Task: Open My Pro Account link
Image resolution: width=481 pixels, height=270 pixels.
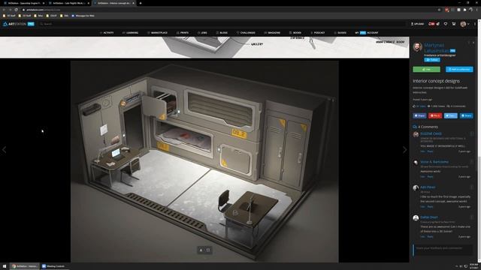Action: click(x=367, y=33)
